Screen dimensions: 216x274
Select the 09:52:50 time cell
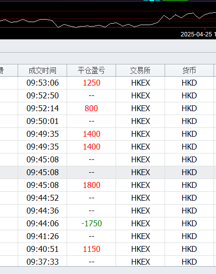[x=43, y=95]
